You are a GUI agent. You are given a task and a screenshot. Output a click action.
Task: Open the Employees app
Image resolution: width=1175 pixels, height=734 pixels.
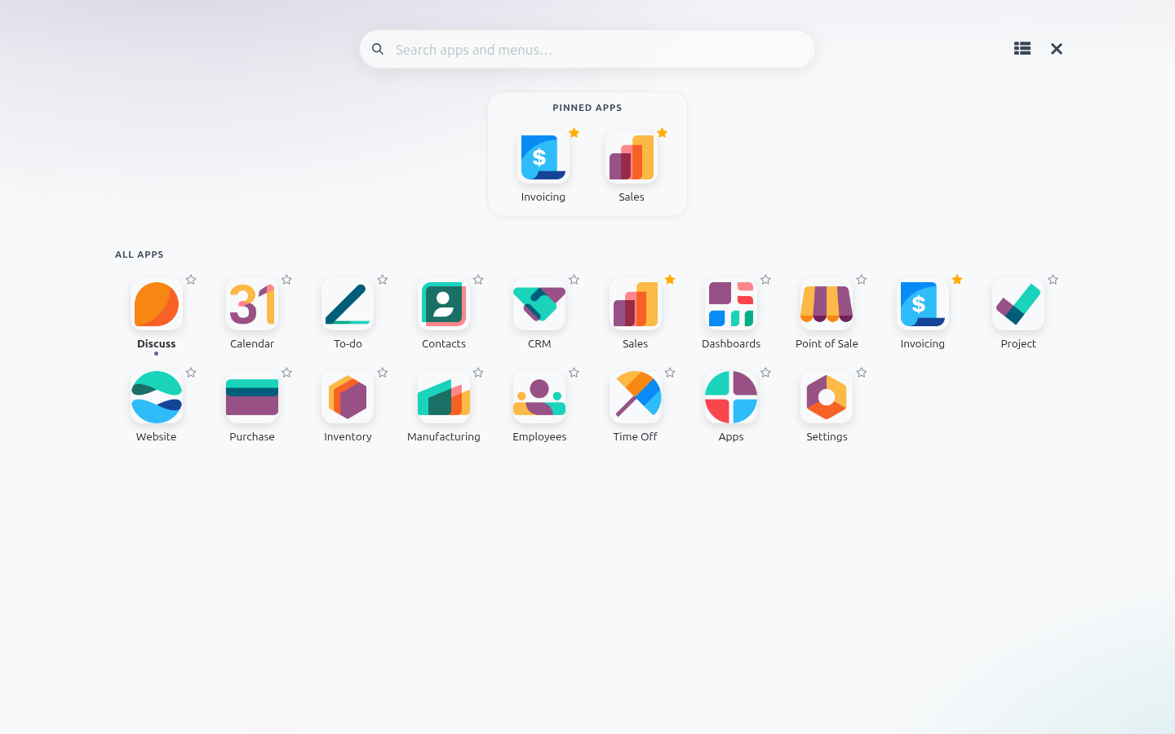coord(539,397)
